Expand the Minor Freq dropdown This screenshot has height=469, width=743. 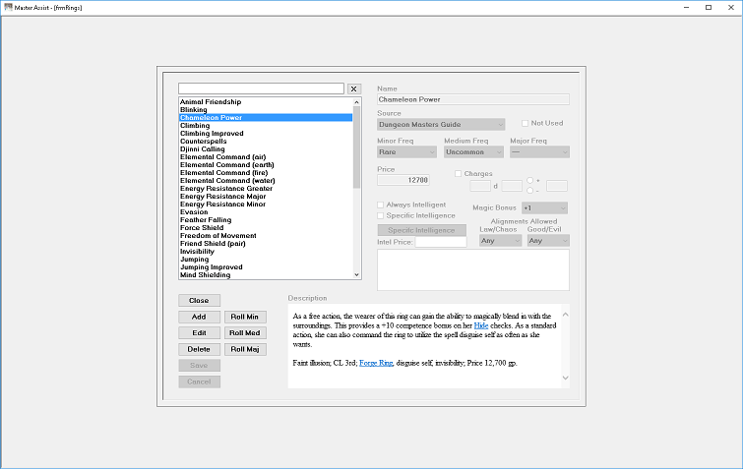pos(406,152)
